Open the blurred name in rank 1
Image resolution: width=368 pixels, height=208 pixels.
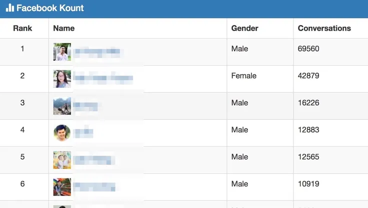[97, 52]
